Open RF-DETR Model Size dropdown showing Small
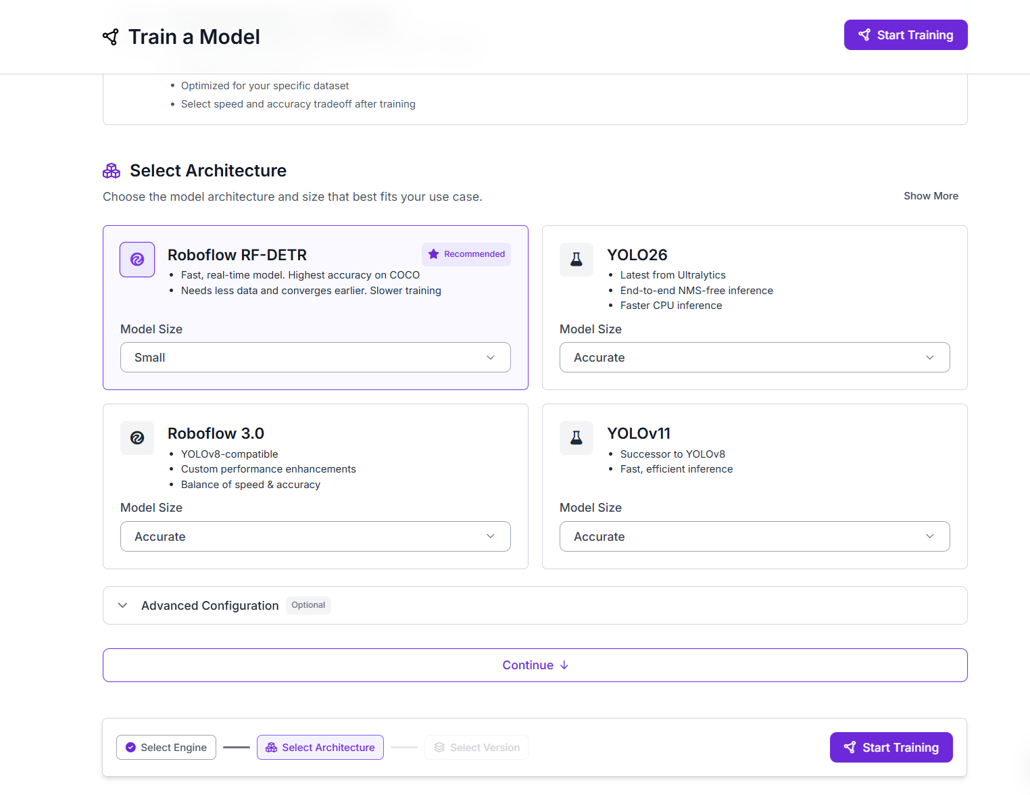The width and height of the screenshot is (1030, 795). click(x=316, y=358)
